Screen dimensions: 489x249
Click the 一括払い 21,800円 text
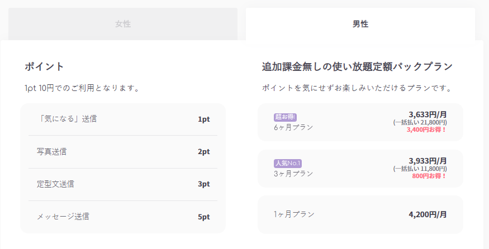(420, 122)
